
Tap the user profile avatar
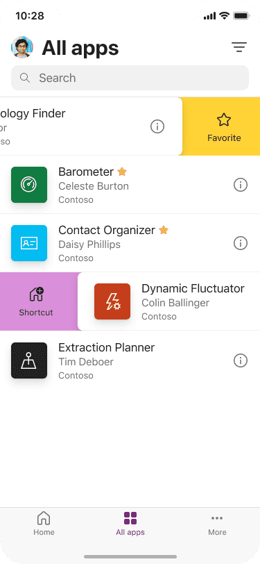22,47
